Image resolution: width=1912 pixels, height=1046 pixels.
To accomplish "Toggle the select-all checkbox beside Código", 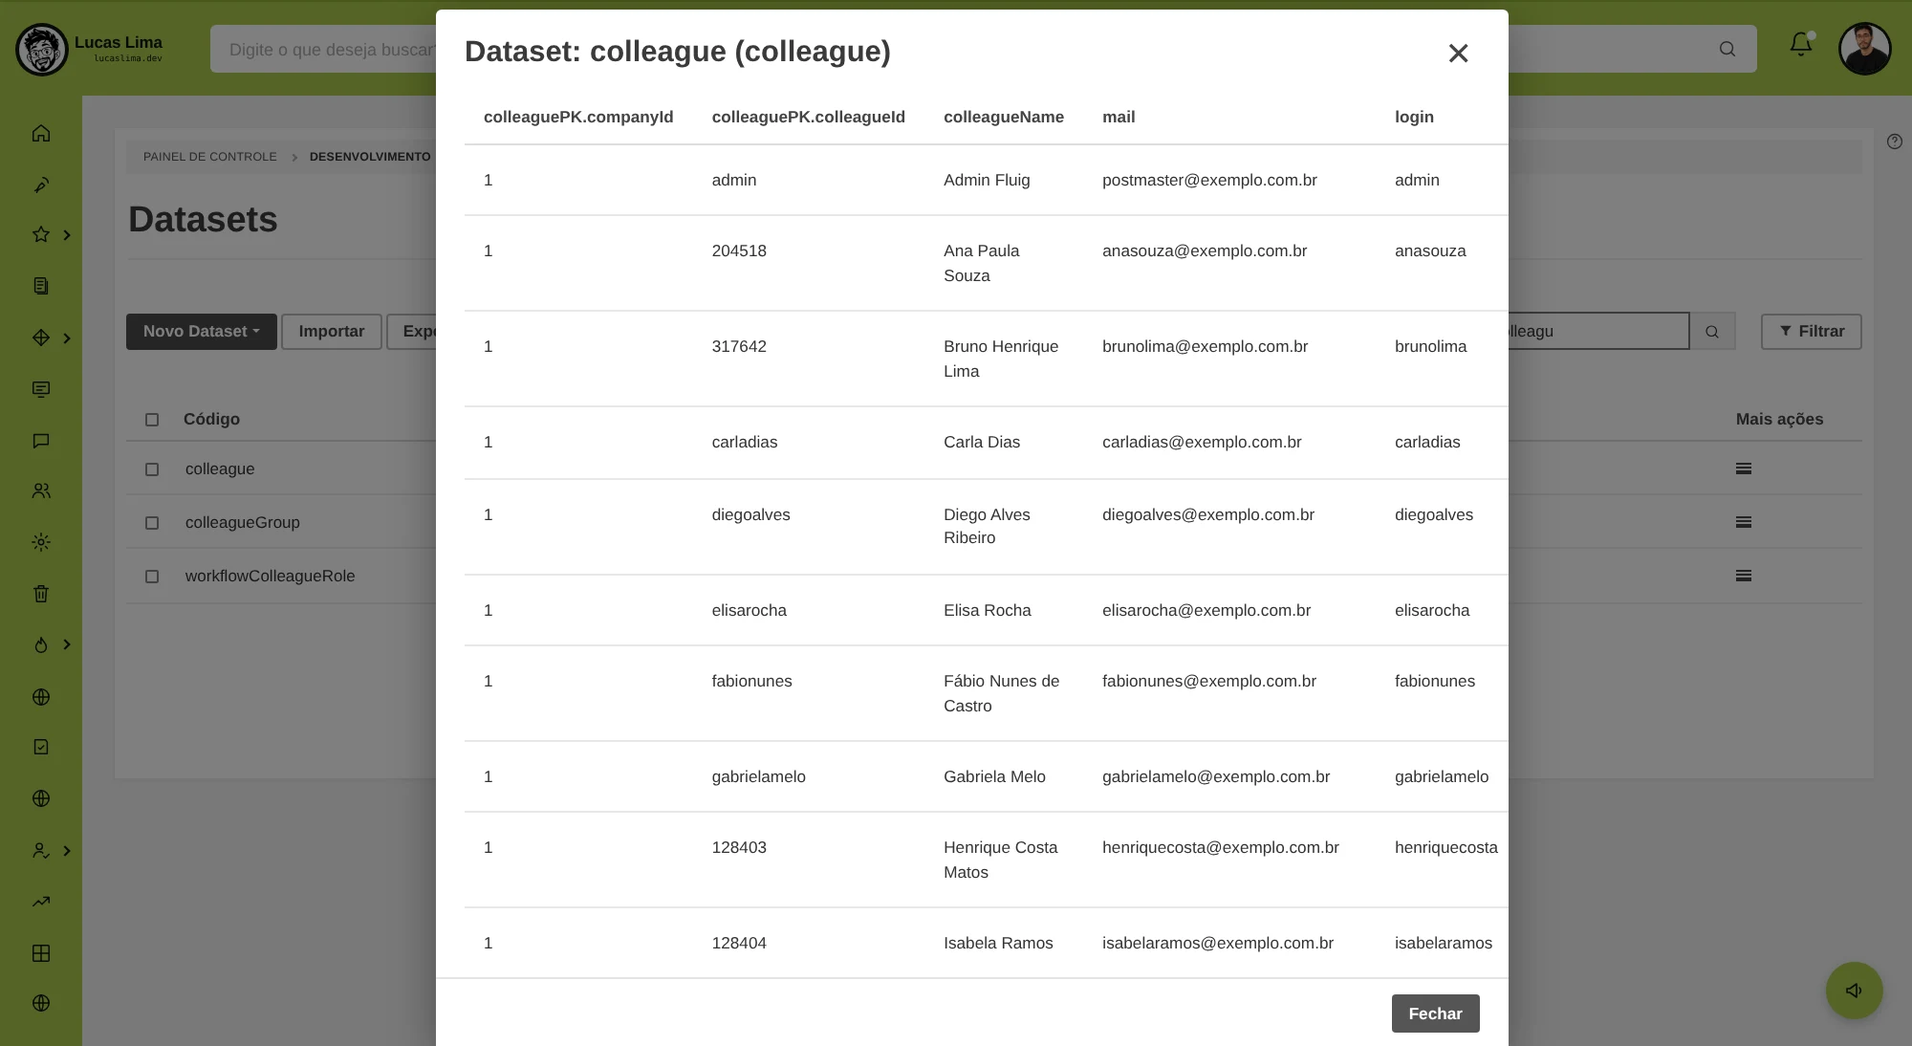I will [152, 420].
